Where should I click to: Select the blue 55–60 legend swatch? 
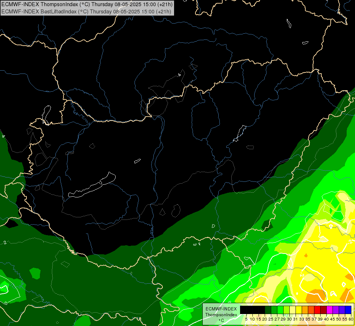pos(348,310)
